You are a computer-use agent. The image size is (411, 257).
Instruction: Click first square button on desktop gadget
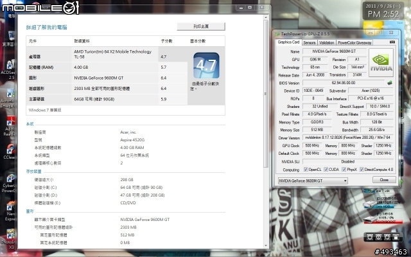(370, 237)
